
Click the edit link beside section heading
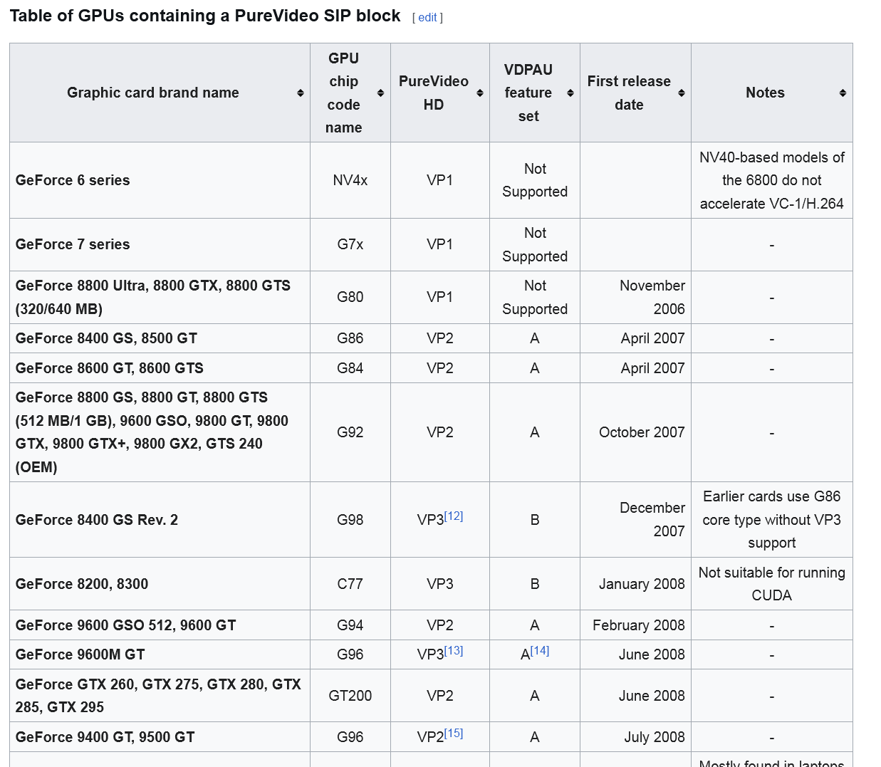[x=427, y=18]
